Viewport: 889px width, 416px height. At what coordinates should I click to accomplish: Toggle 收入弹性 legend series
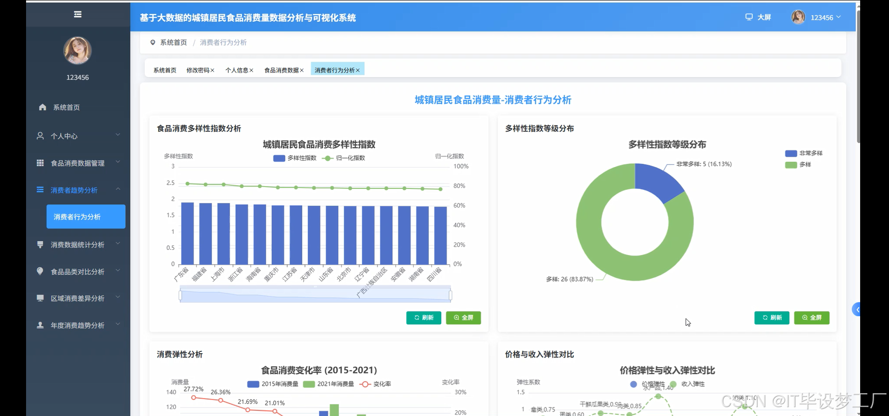pos(687,384)
